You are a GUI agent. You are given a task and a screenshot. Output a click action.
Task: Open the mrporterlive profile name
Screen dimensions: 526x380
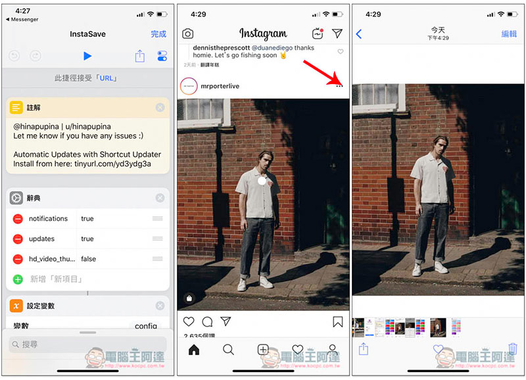pos(220,86)
